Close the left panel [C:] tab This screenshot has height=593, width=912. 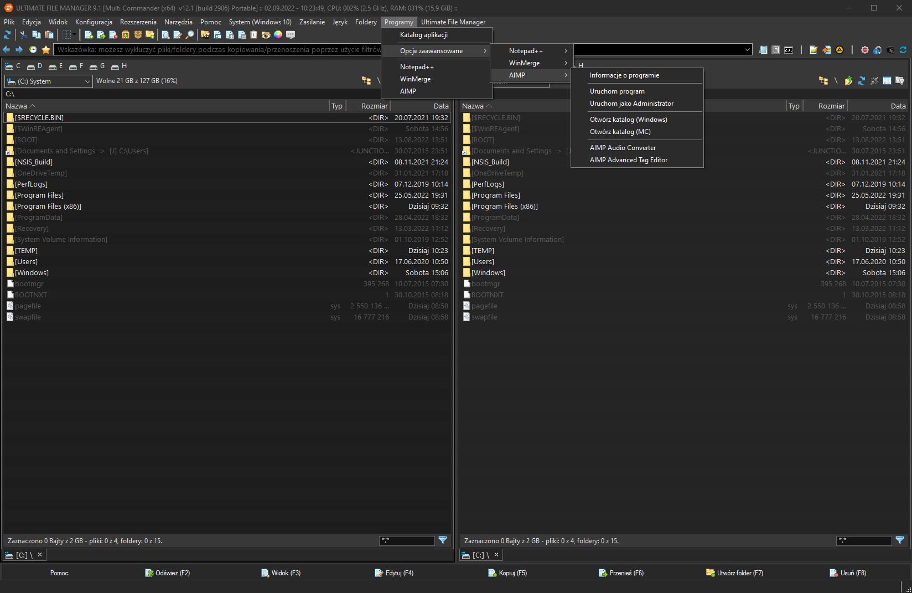[x=40, y=554]
